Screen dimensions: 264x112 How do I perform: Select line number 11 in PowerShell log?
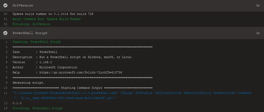pos(6,93)
